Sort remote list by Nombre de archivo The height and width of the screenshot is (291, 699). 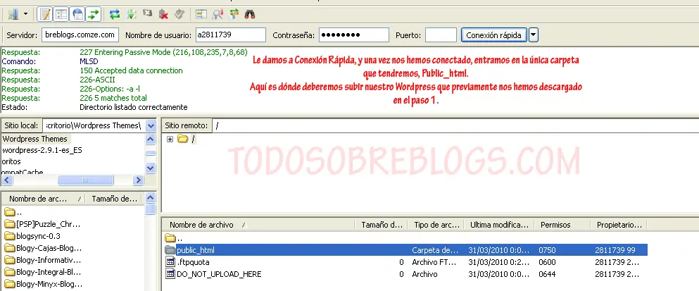click(258, 225)
